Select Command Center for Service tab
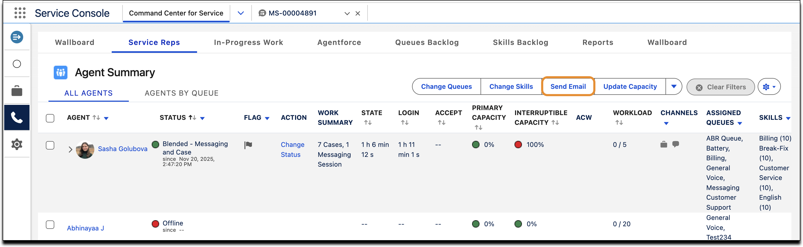803x247 pixels. pos(176,13)
